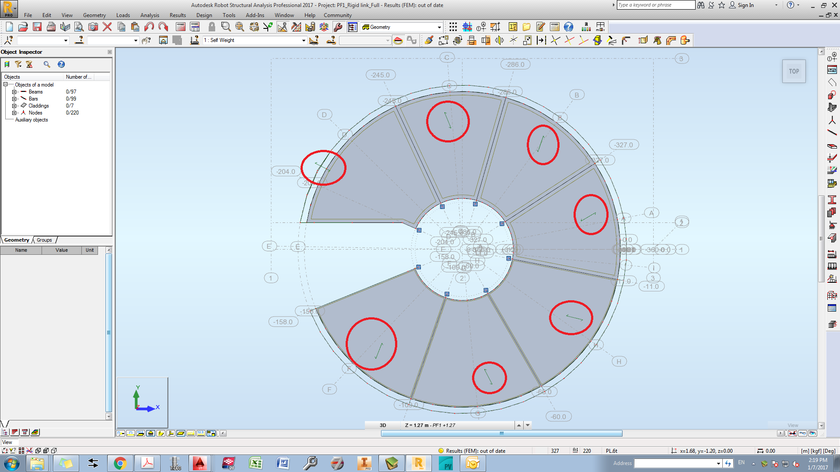Image resolution: width=840 pixels, height=472 pixels.
Task: Open the Geometry layout dropdown
Action: click(439, 27)
